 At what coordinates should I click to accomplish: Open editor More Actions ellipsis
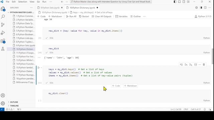pyautogui.click(x=210, y=8)
